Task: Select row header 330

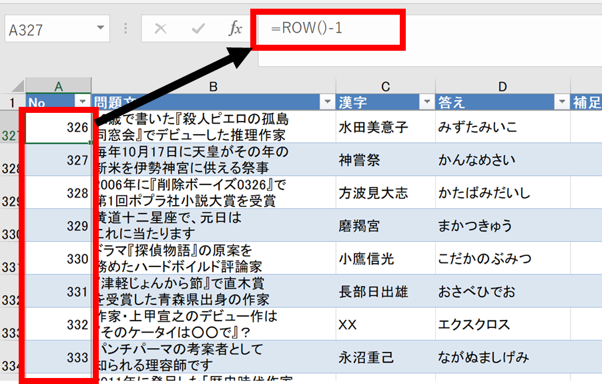Action: click(x=10, y=226)
